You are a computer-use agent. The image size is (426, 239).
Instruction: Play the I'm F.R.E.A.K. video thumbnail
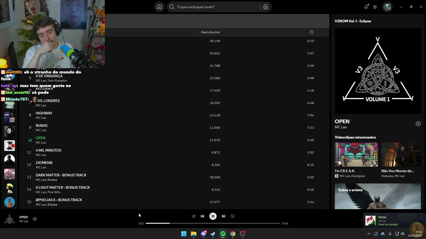(356, 155)
